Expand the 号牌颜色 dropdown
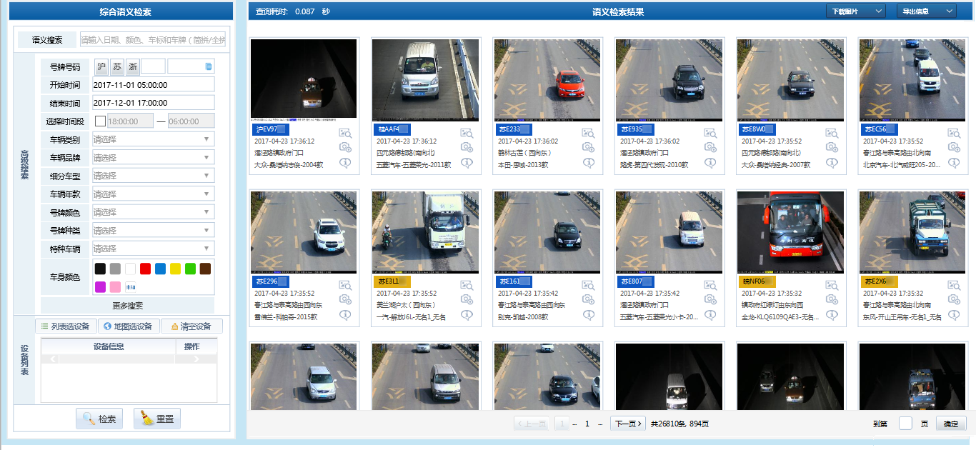 click(x=153, y=212)
